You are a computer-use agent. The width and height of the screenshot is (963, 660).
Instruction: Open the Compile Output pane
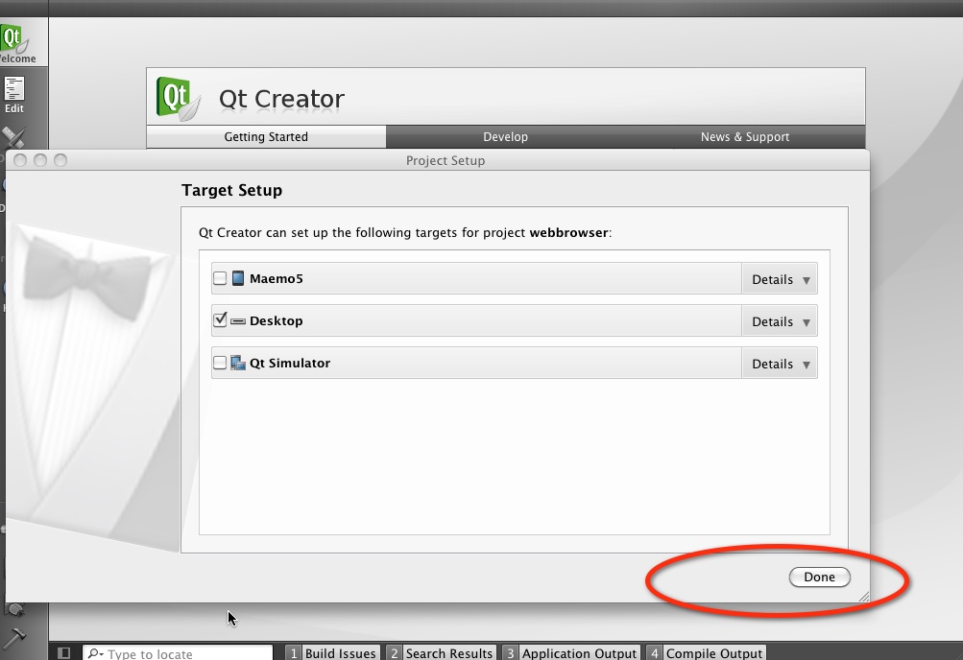(x=707, y=653)
